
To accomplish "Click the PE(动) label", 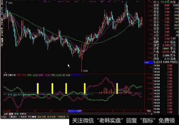I will pos(174,62).
